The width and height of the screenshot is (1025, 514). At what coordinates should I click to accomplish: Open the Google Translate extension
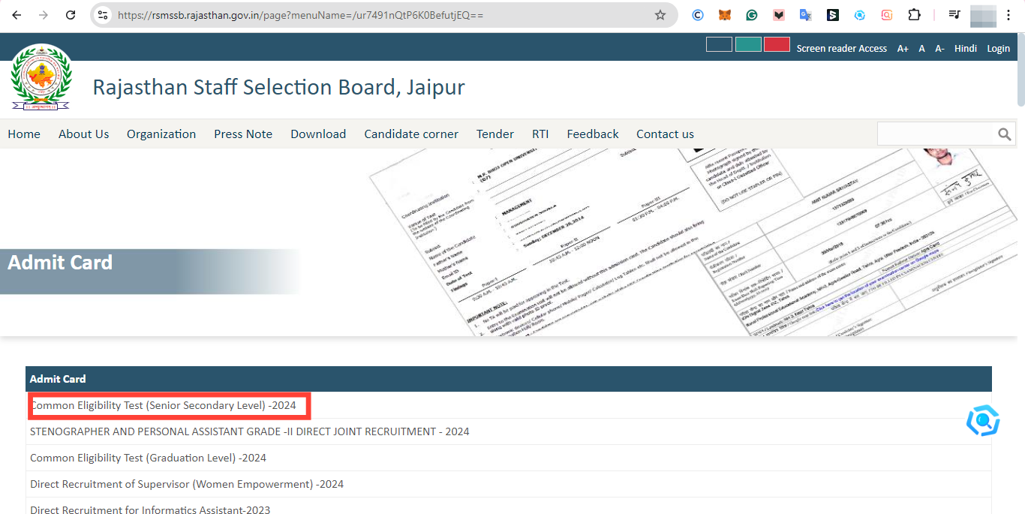point(806,15)
